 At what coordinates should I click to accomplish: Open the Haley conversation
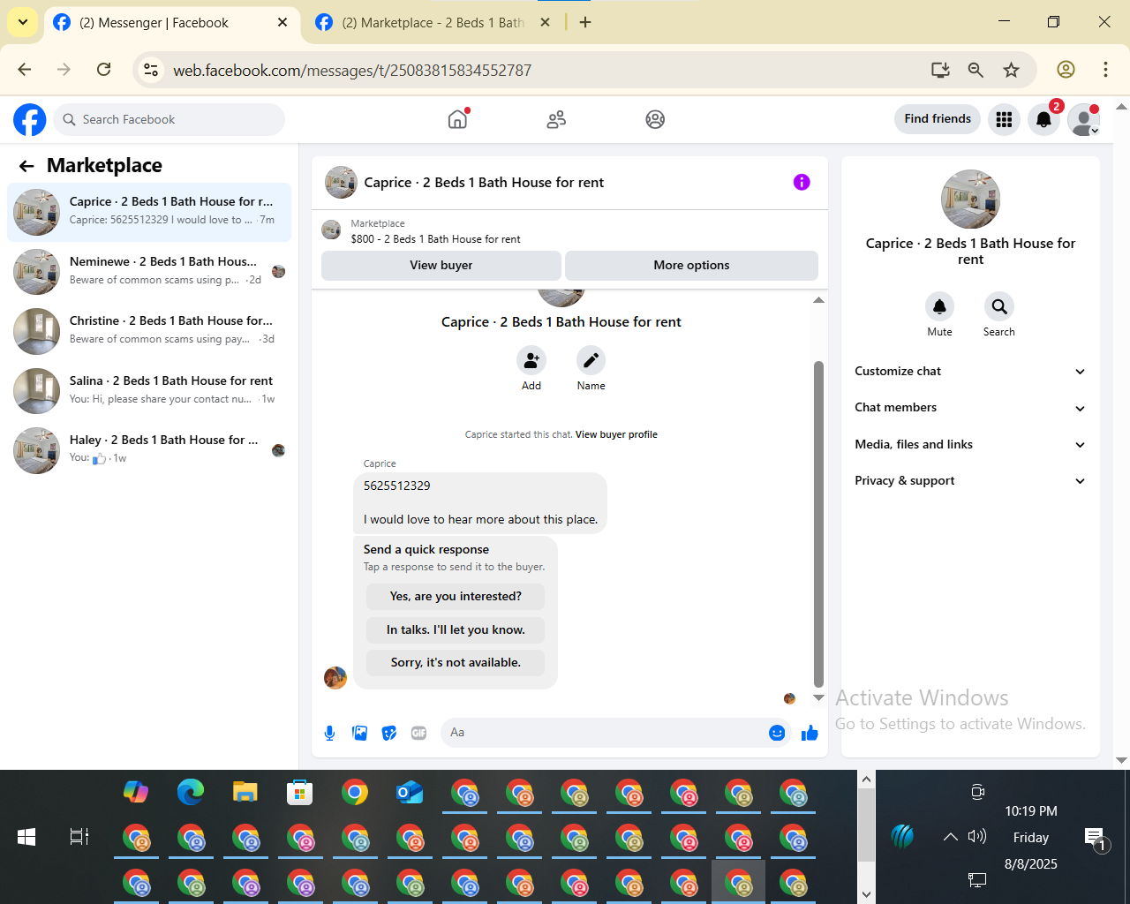(x=149, y=449)
